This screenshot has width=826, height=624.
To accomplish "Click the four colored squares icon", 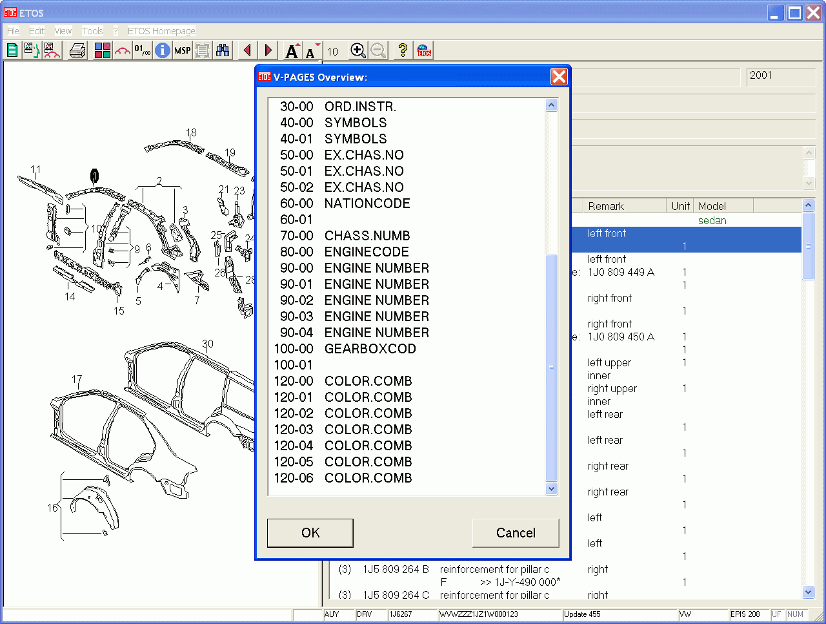I will point(103,50).
